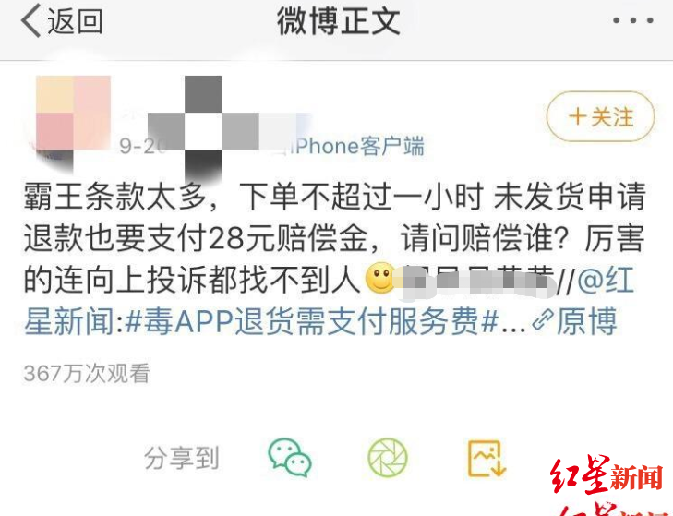Open the three-dot more options menu
Image resolution: width=673 pixels, height=516 pixels.
point(633,20)
